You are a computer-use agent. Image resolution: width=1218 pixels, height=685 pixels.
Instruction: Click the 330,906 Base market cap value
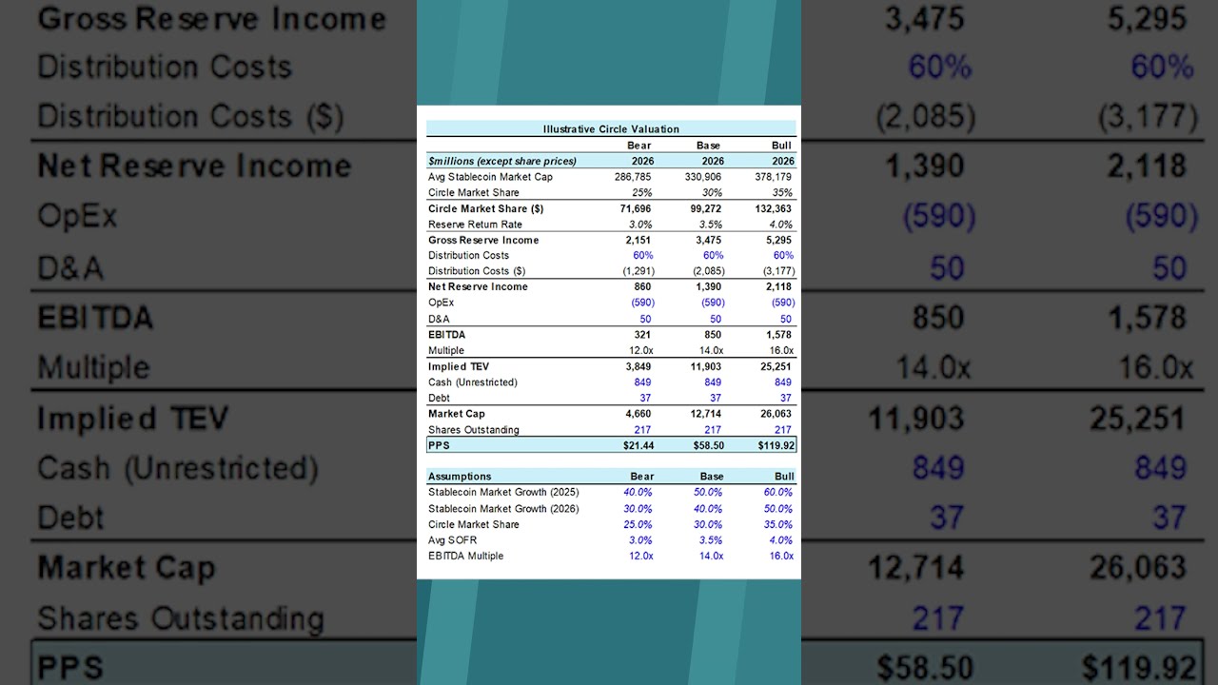pos(703,177)
